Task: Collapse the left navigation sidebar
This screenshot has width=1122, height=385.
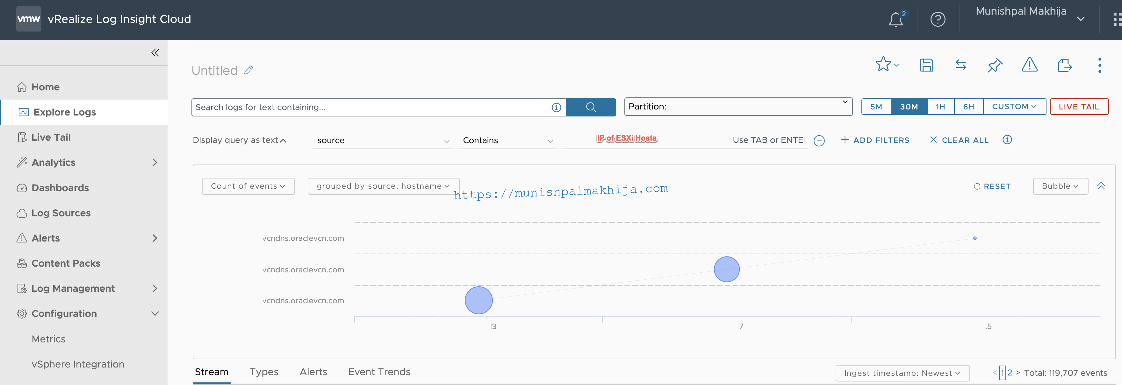Action: [x=155, y=52]
